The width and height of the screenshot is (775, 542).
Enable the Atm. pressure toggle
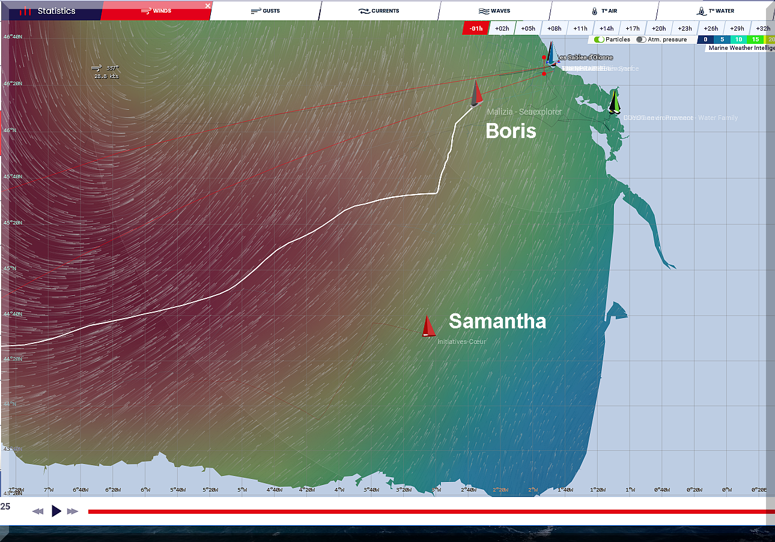[642, 40]
